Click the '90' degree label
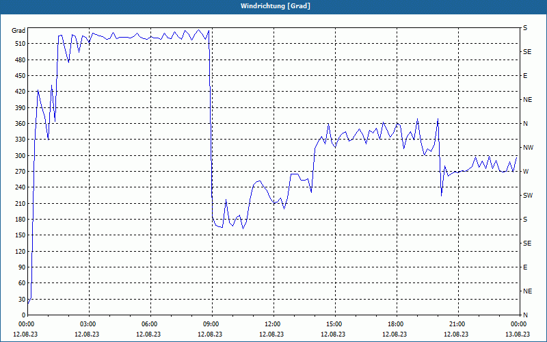Screen dimensions: 547x342 coord(22,267)
